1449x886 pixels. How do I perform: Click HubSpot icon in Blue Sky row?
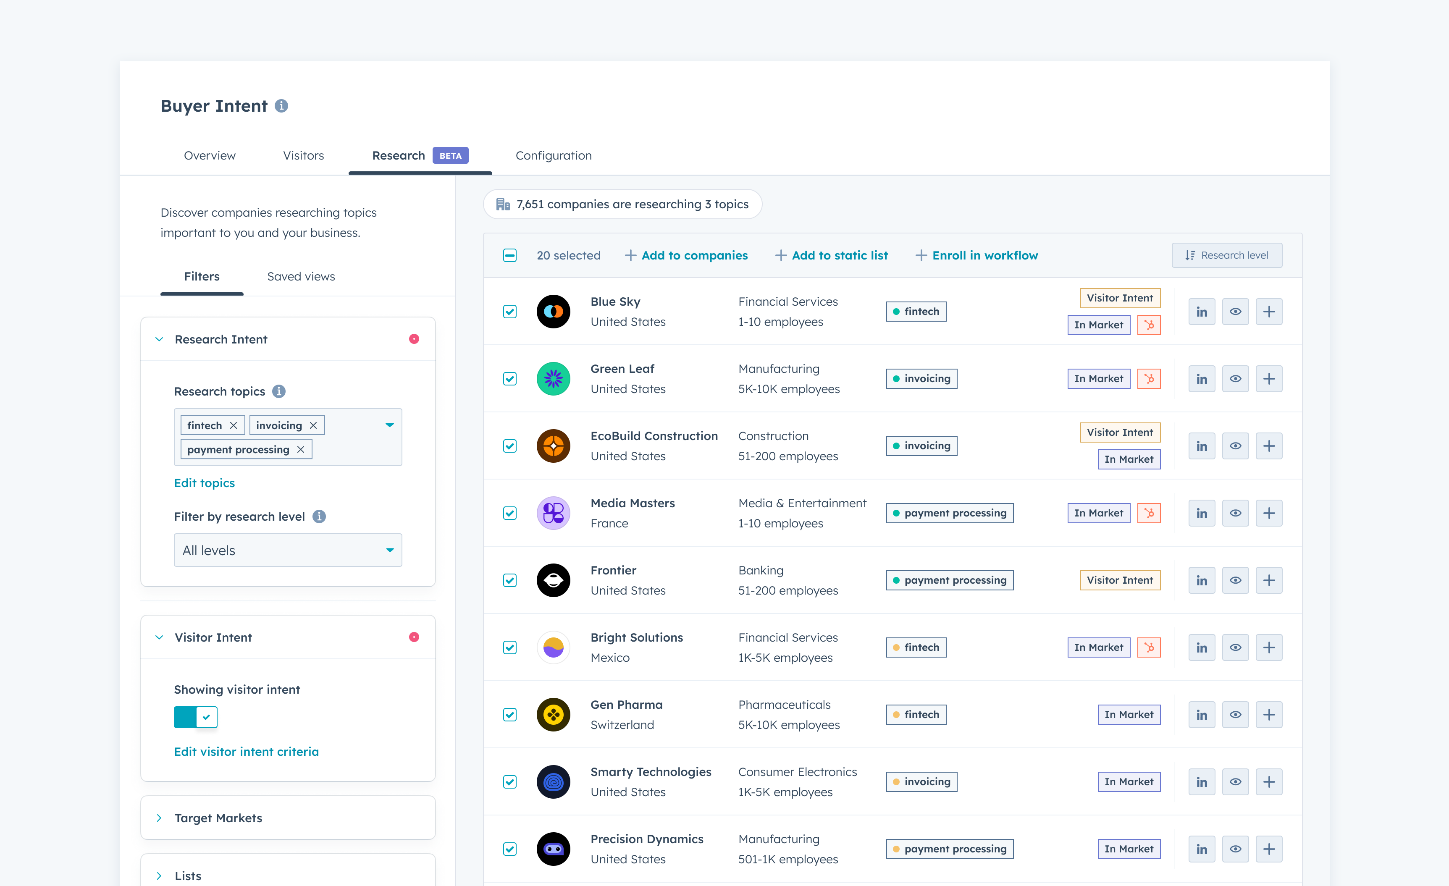point(1149,325)
